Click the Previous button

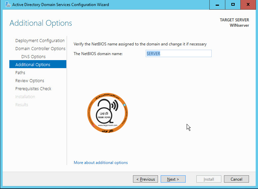click(x=145, y=179)
